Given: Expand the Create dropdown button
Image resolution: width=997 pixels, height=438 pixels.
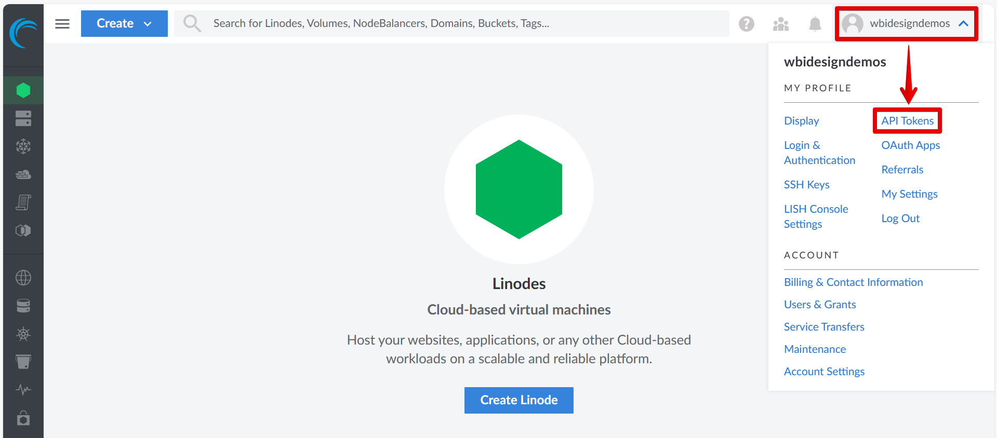Looking at the screenshot, I should (x=124, y=24).
